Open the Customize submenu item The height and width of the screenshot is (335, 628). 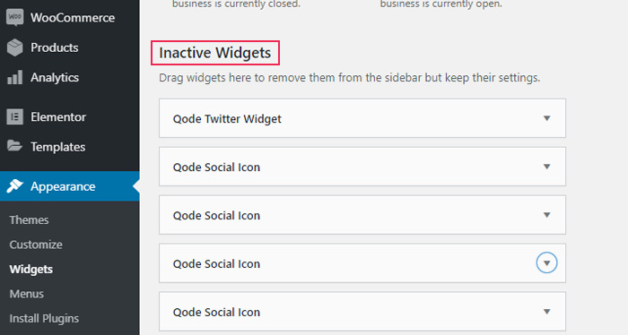(x=36, y=245)
